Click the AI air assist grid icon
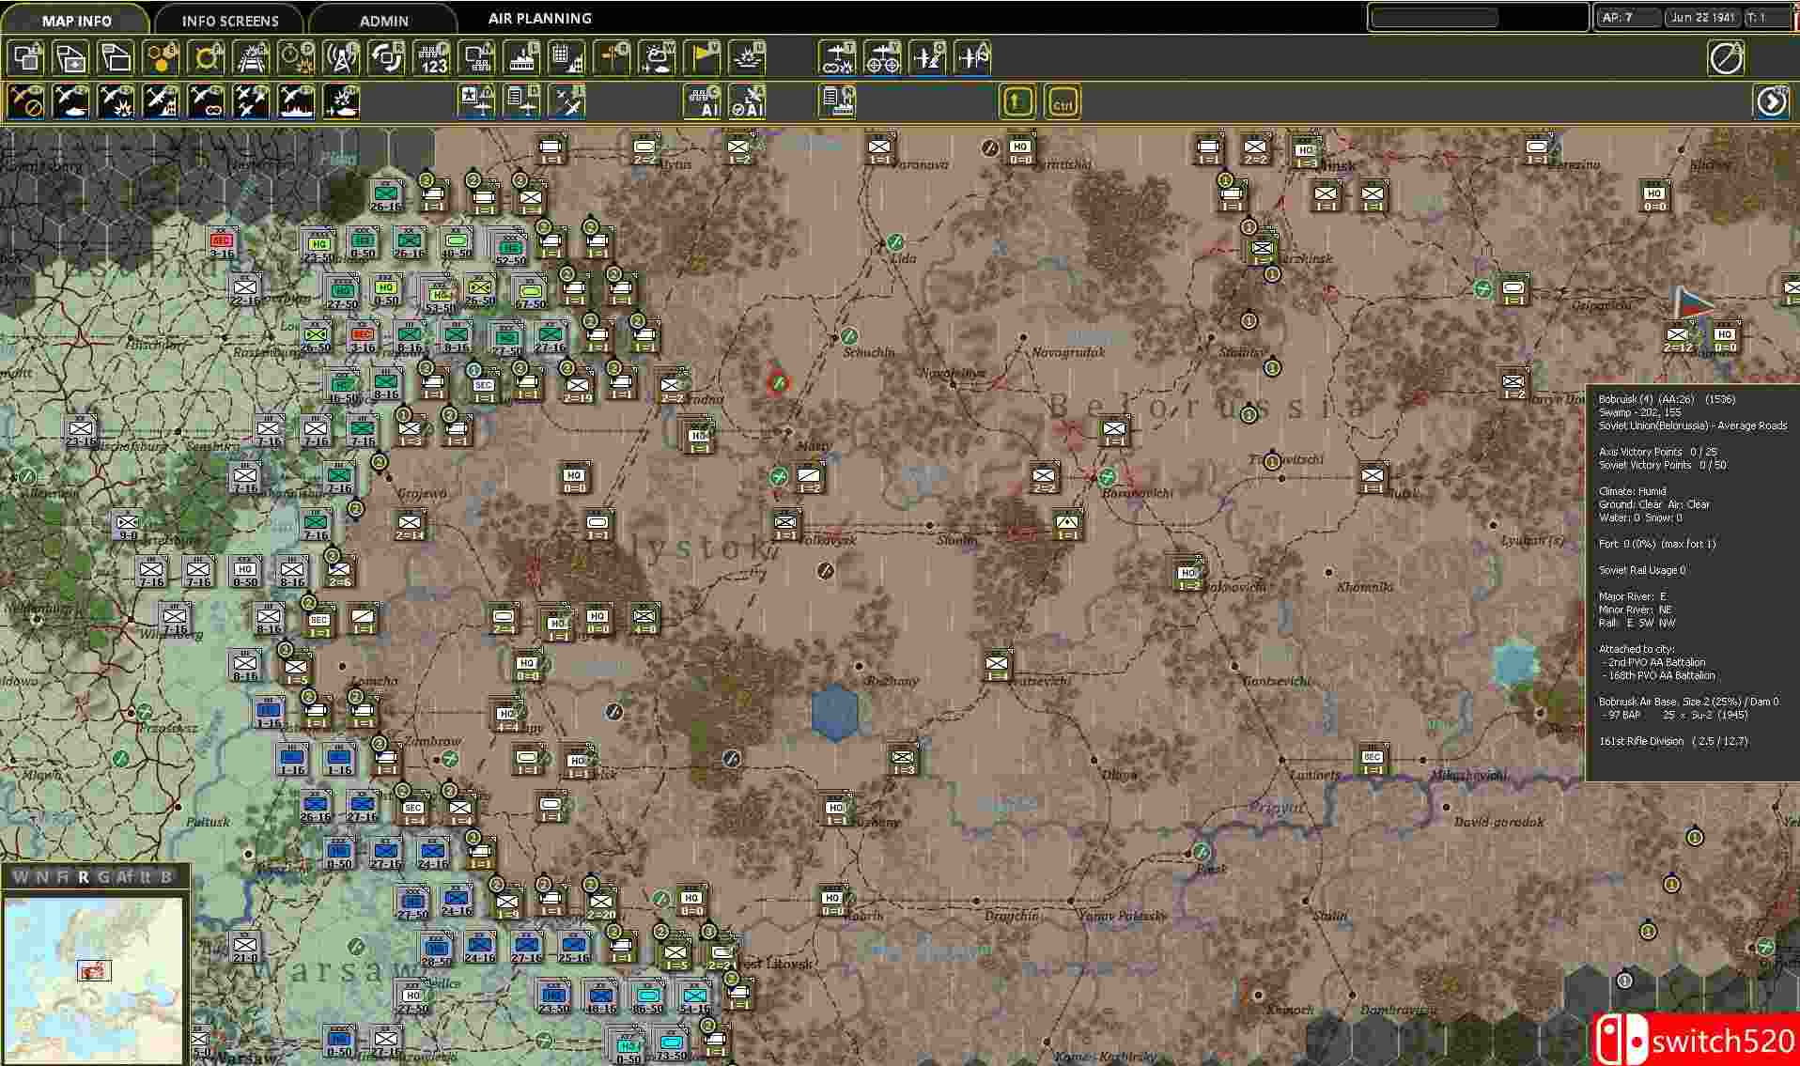Viewport: 1800px width, 1066px height. point(703,101)
